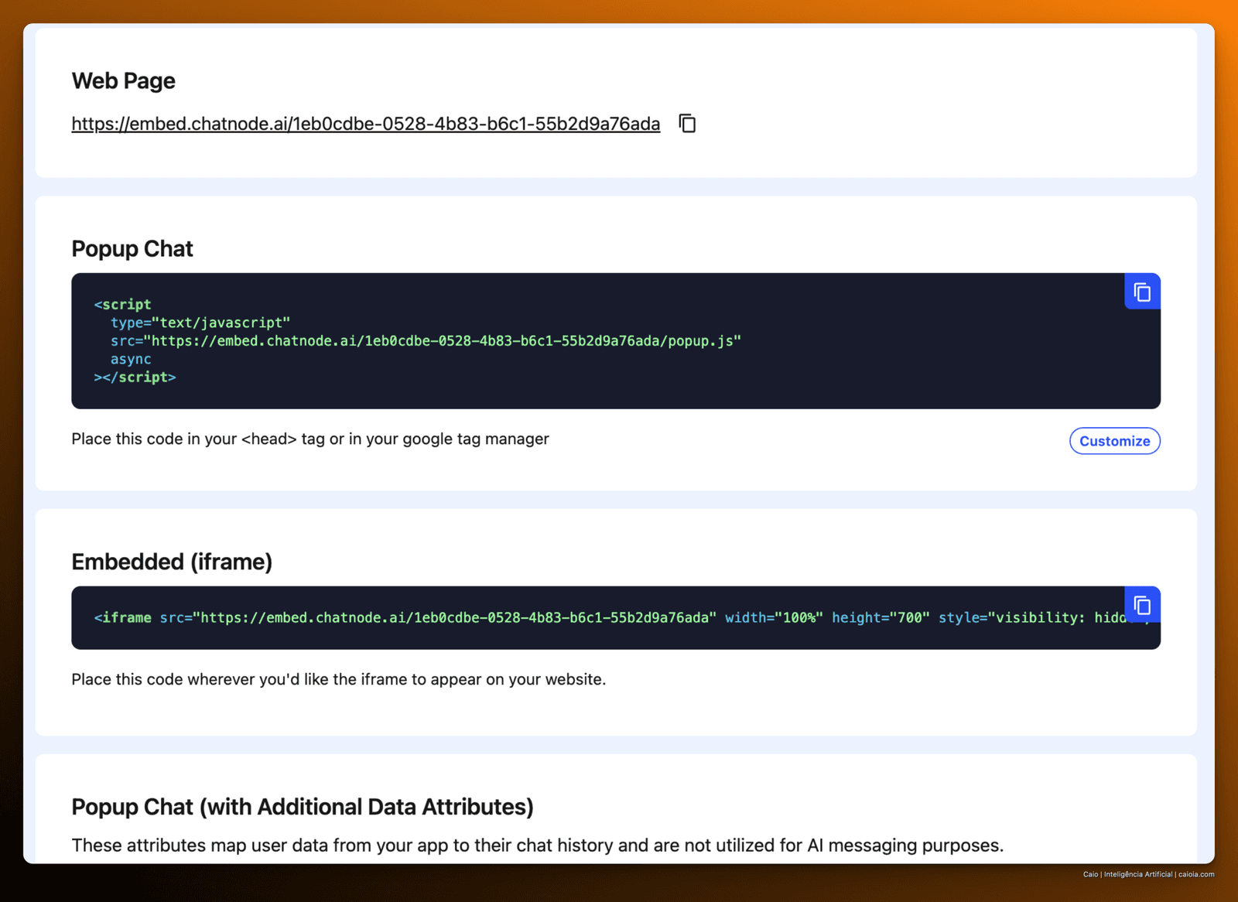The height and width of the screenshot is (902, 1238).
Task: Click the Customize button
Action: [x=1114, y=441]
